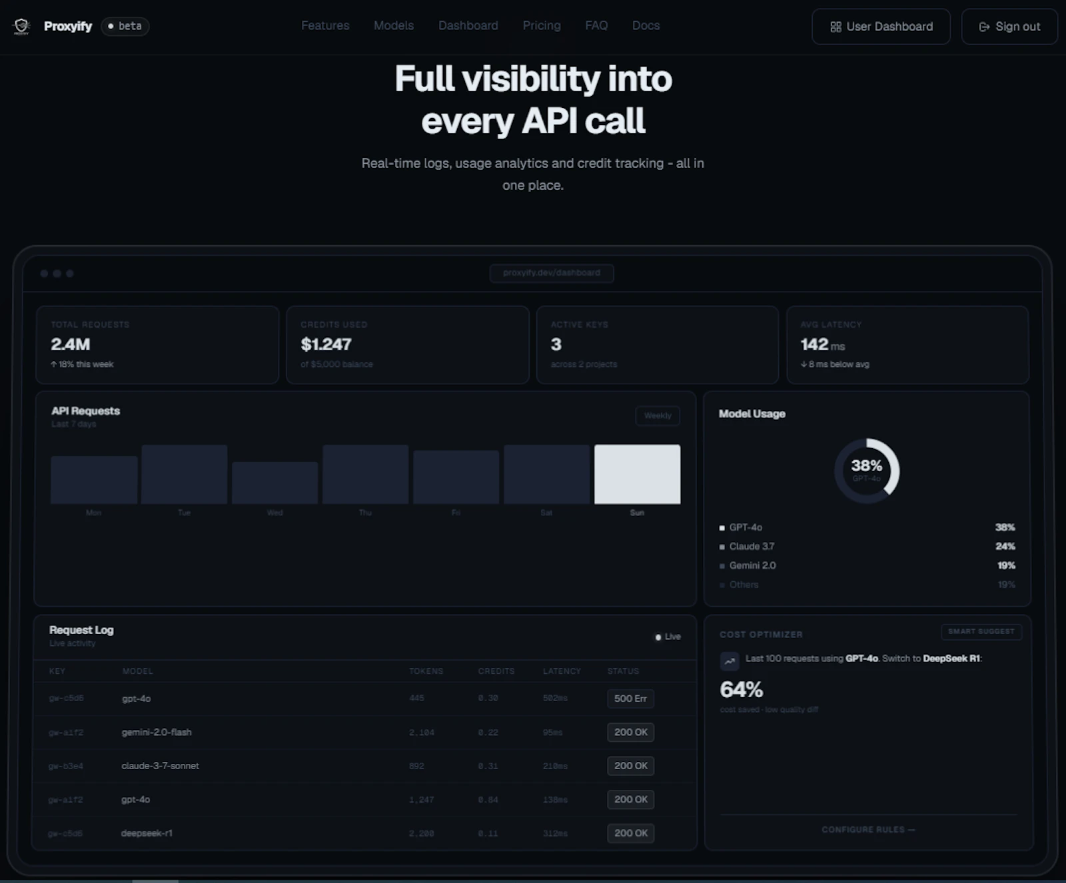
Task: Click the Avg Latency 142 ms value
Action: [x=823, y=344]
